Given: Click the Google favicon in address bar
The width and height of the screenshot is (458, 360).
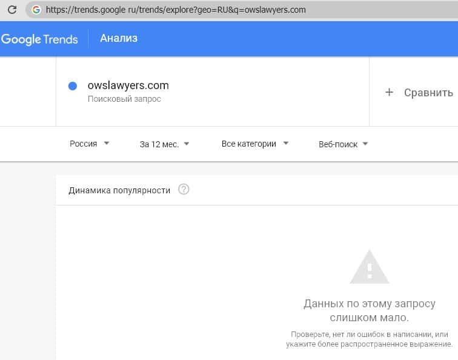Looking at the screenshot, I should coord(36,10).
